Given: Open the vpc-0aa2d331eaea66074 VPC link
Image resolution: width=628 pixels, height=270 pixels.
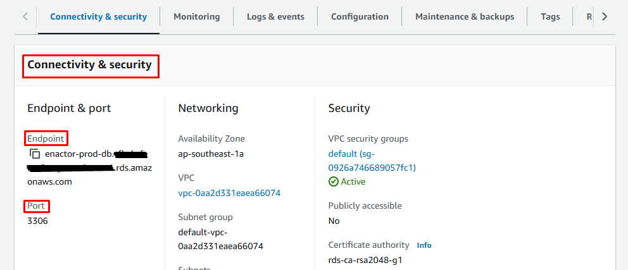Looking at the screenshot, I should click(229, 193).
